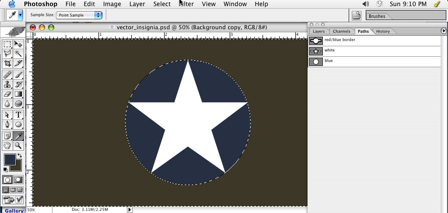Switch to Standard editing mode

coord(7,180)
